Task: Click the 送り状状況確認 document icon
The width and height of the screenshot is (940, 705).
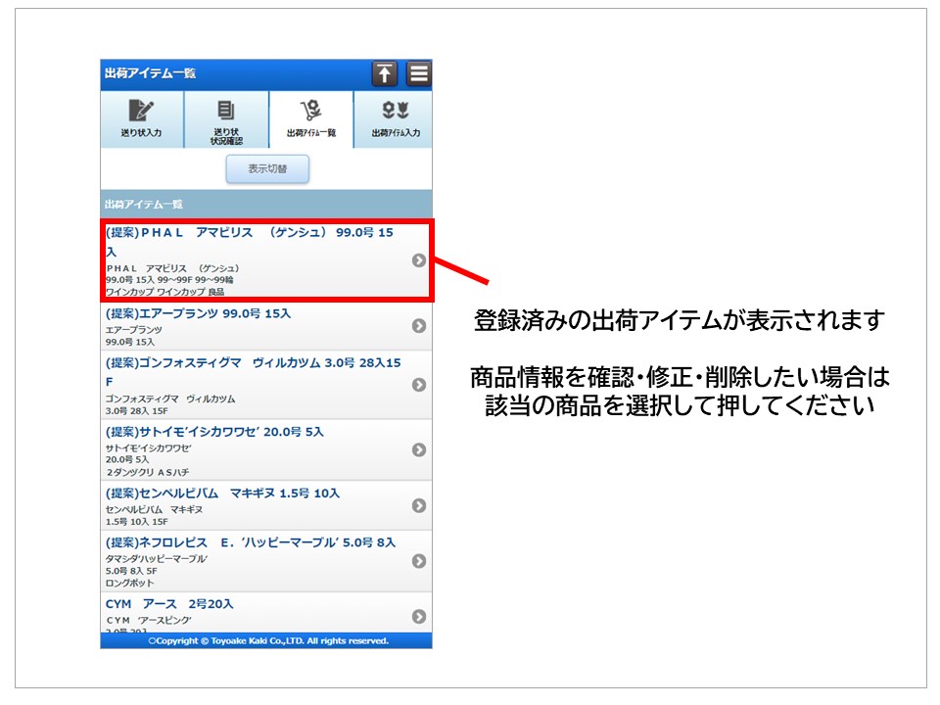Action: pyautogui.click(x=226, y=111)
